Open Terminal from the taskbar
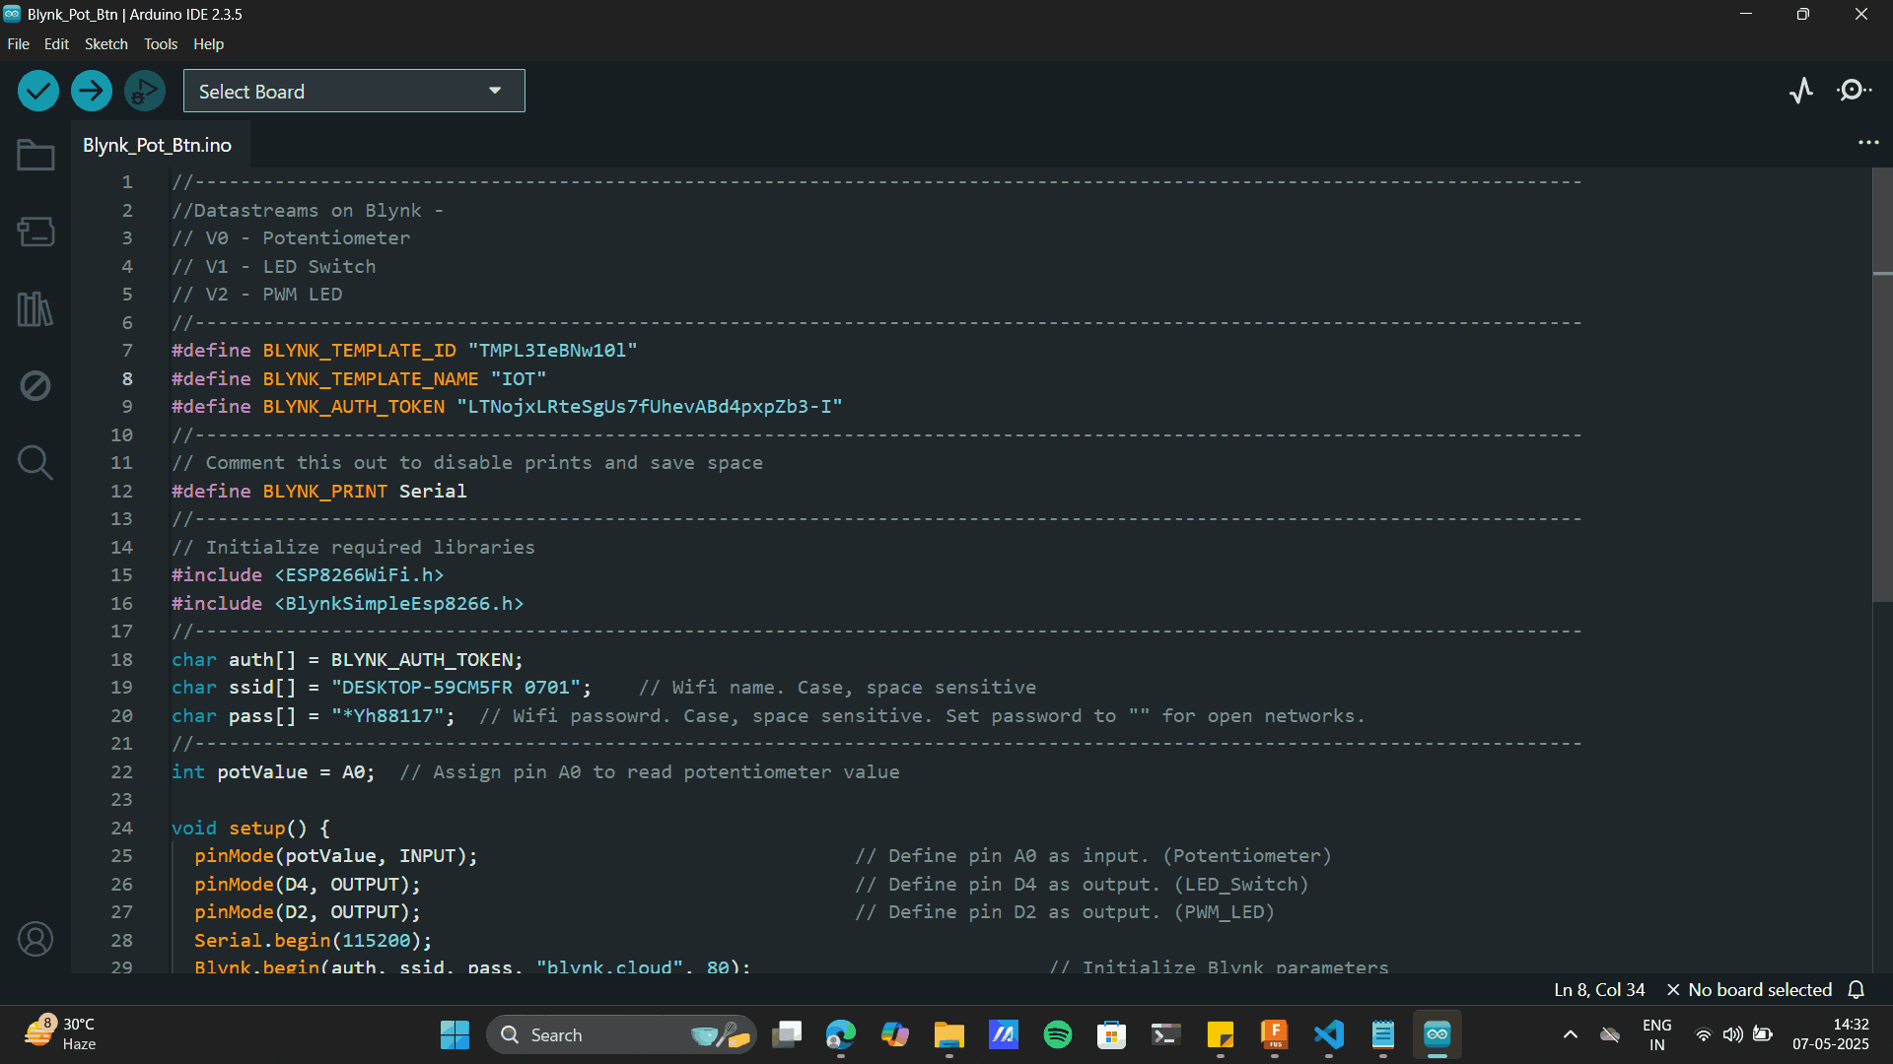The image size is (1893, 1064). 1166,1034
